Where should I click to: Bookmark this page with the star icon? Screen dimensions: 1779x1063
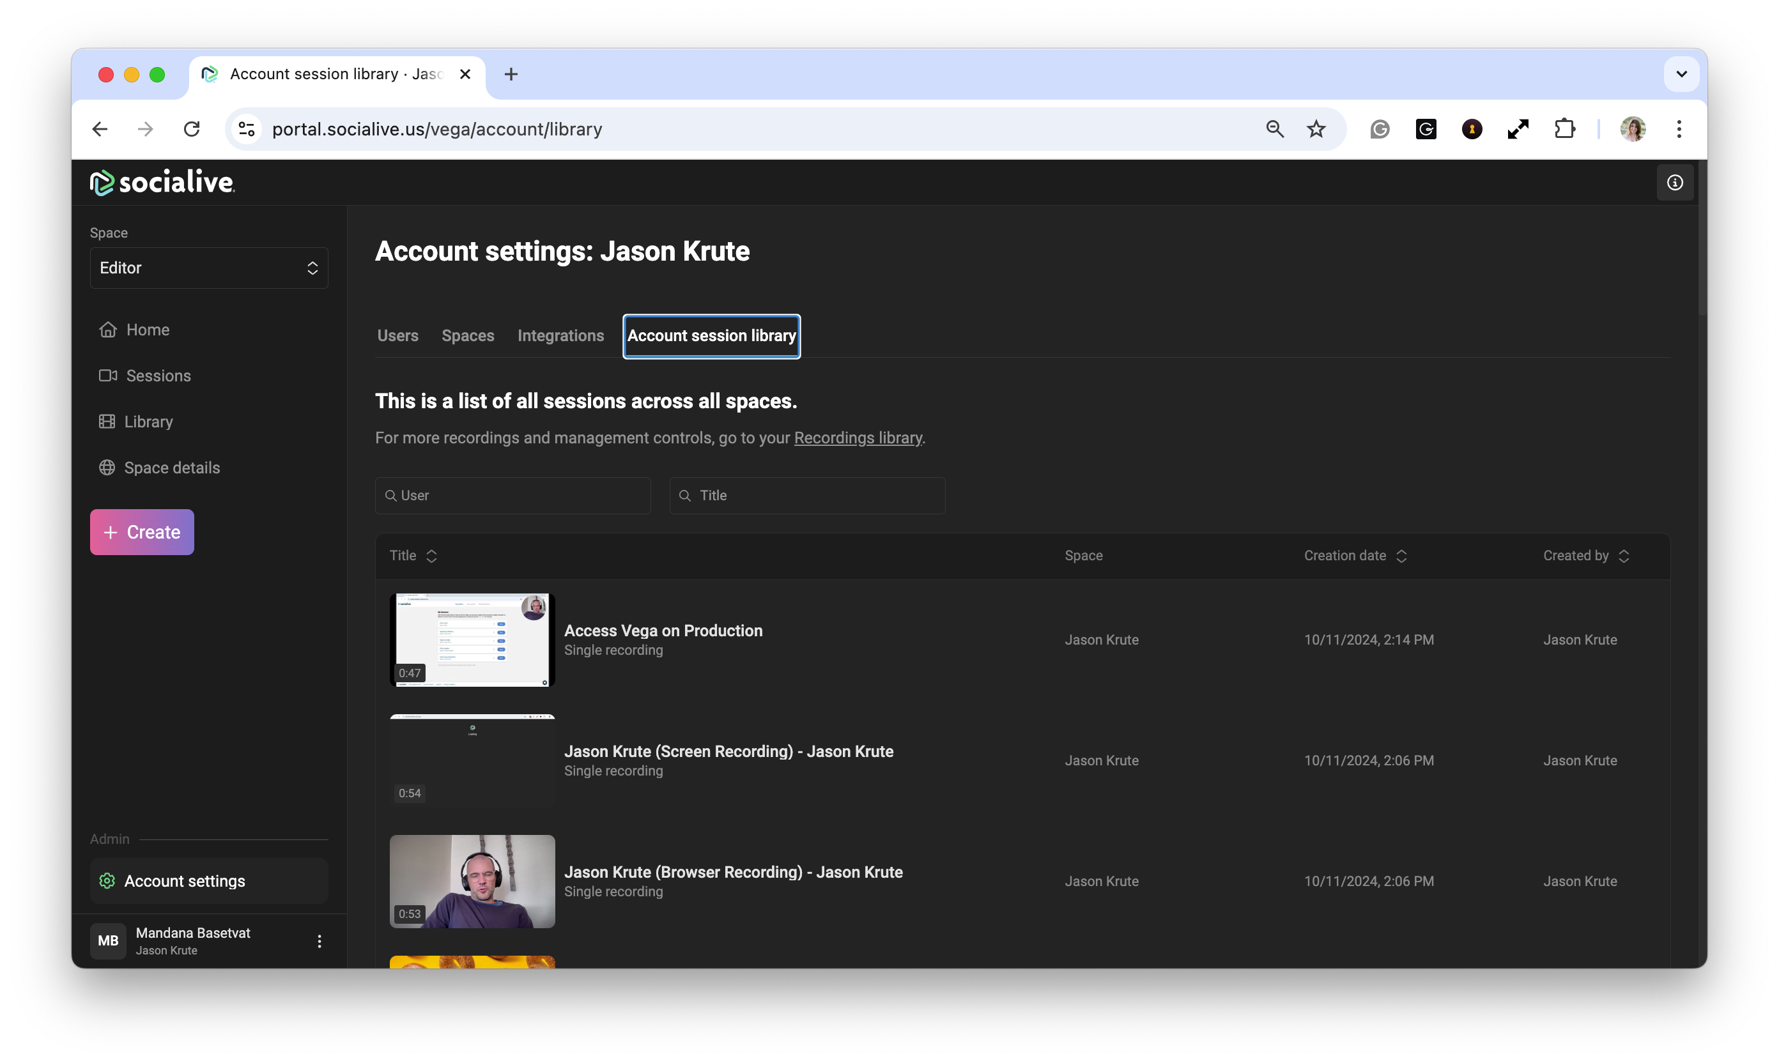1316,129
